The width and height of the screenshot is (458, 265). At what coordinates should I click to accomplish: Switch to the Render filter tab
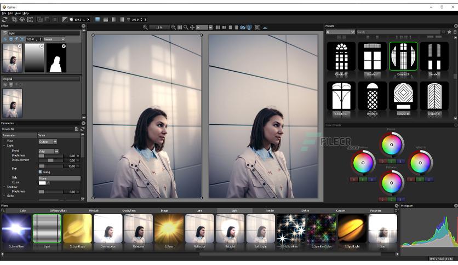[270, 210]
